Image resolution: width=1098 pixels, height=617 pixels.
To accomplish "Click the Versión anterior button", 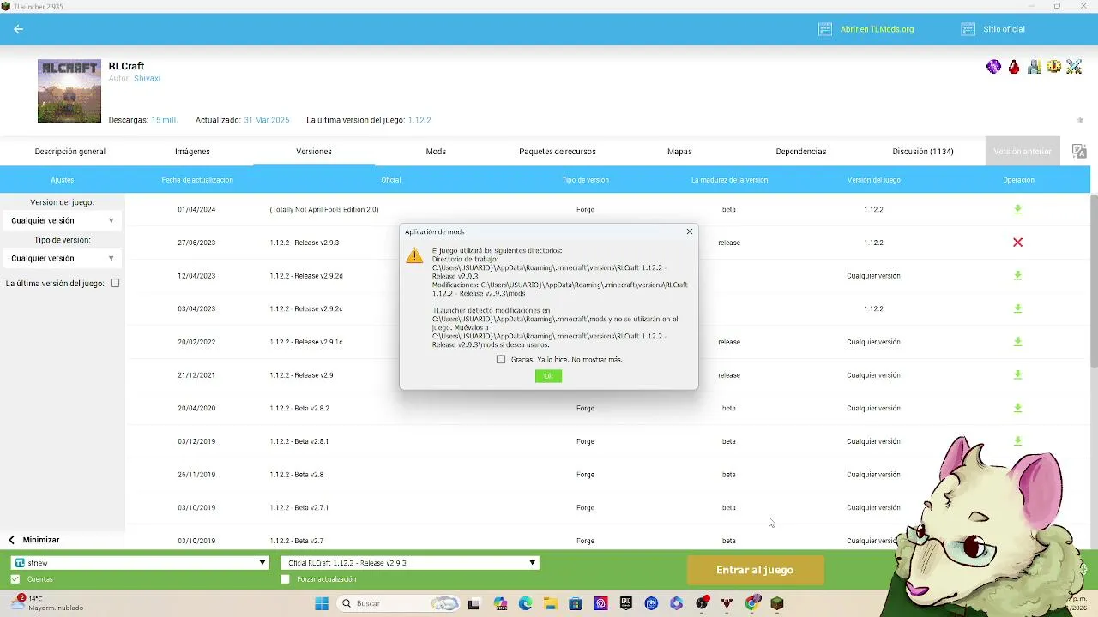I will (x=1023, y=151).
